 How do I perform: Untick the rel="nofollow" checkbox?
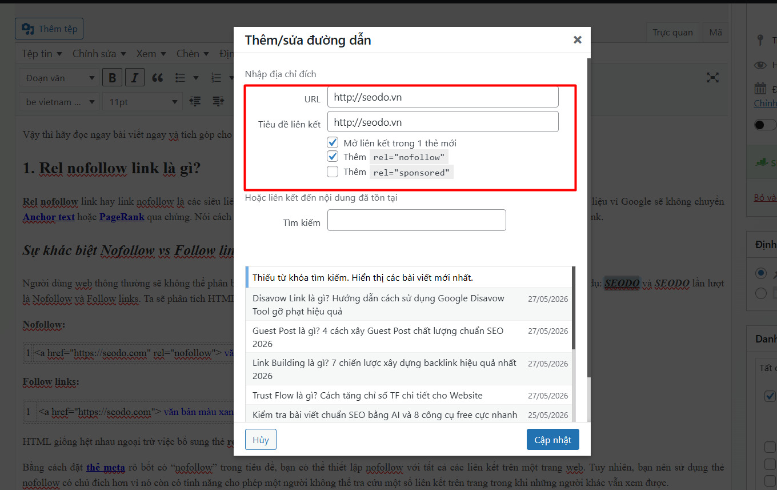pyautogui.click(x=333, y=156)
